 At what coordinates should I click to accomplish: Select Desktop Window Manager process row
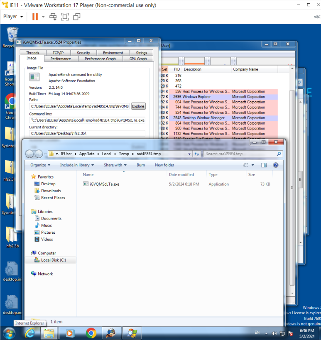[x=219, y=118]
